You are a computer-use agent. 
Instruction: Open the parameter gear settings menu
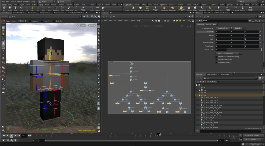(250, 21)
